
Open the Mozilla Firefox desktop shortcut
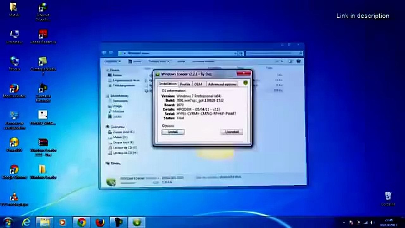click(x=14, y=91)
